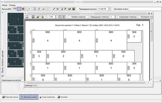Go to Следующая страница
The height and width of the screenshot is (103, 162).
click(128, 17)
